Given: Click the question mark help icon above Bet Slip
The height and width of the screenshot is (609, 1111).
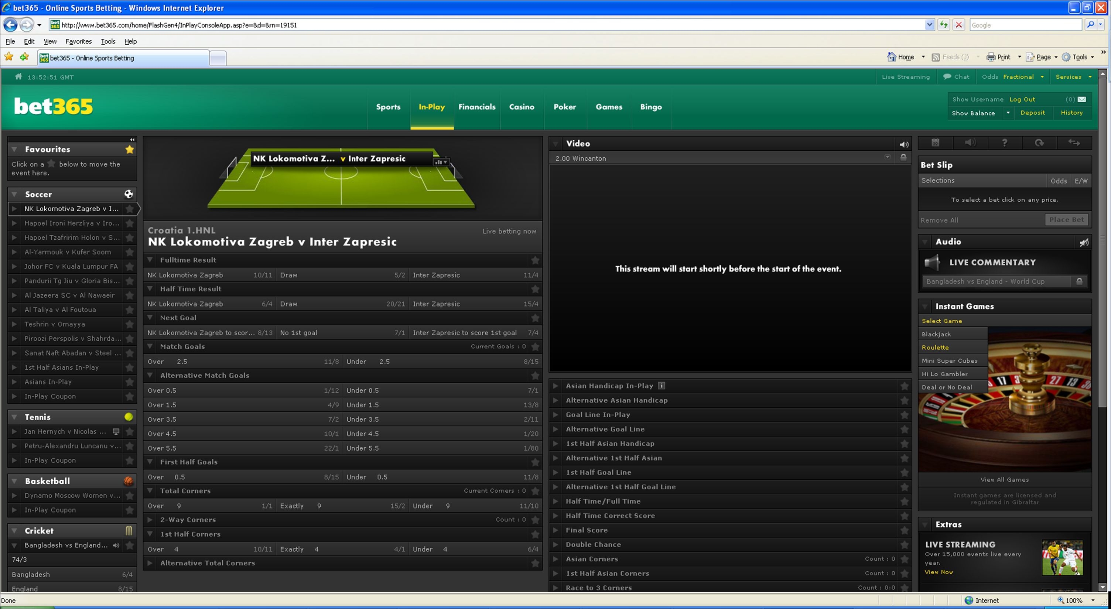Looking at the screenshot, I should (x=1005, y=143).
